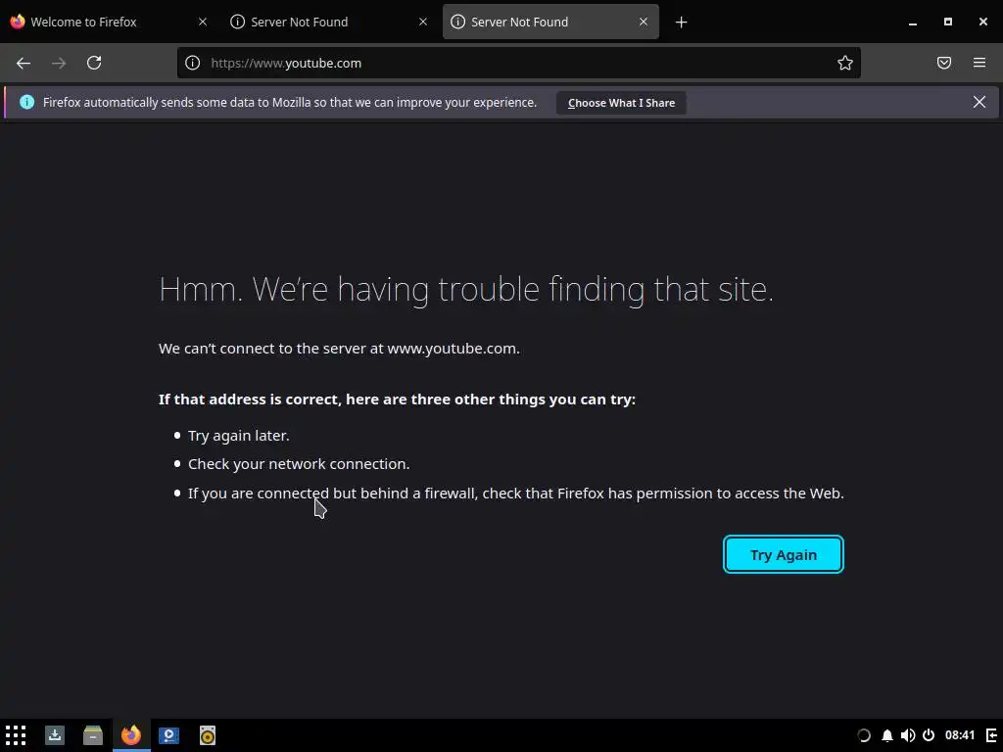This screenshot has width=1003, height=752.
Task: Click the 'Try again later.' text
Action: click(x=239, y=436)
